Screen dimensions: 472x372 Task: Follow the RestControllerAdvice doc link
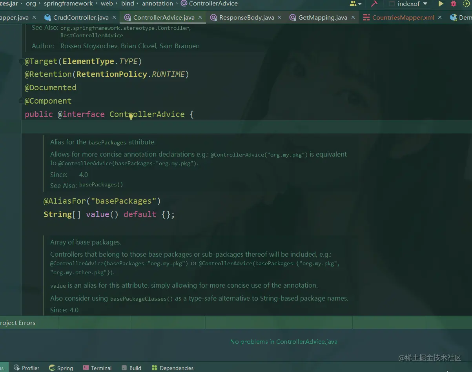[x=92, y=35]
